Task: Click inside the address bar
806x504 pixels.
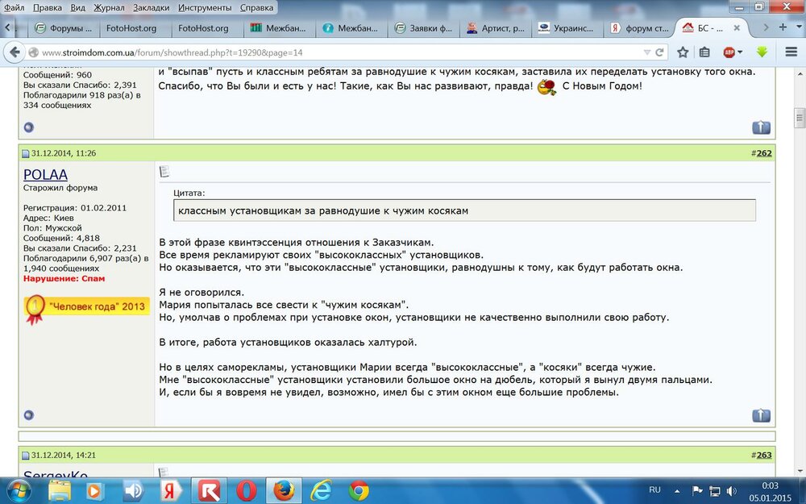Action: (x=322, y=52)
